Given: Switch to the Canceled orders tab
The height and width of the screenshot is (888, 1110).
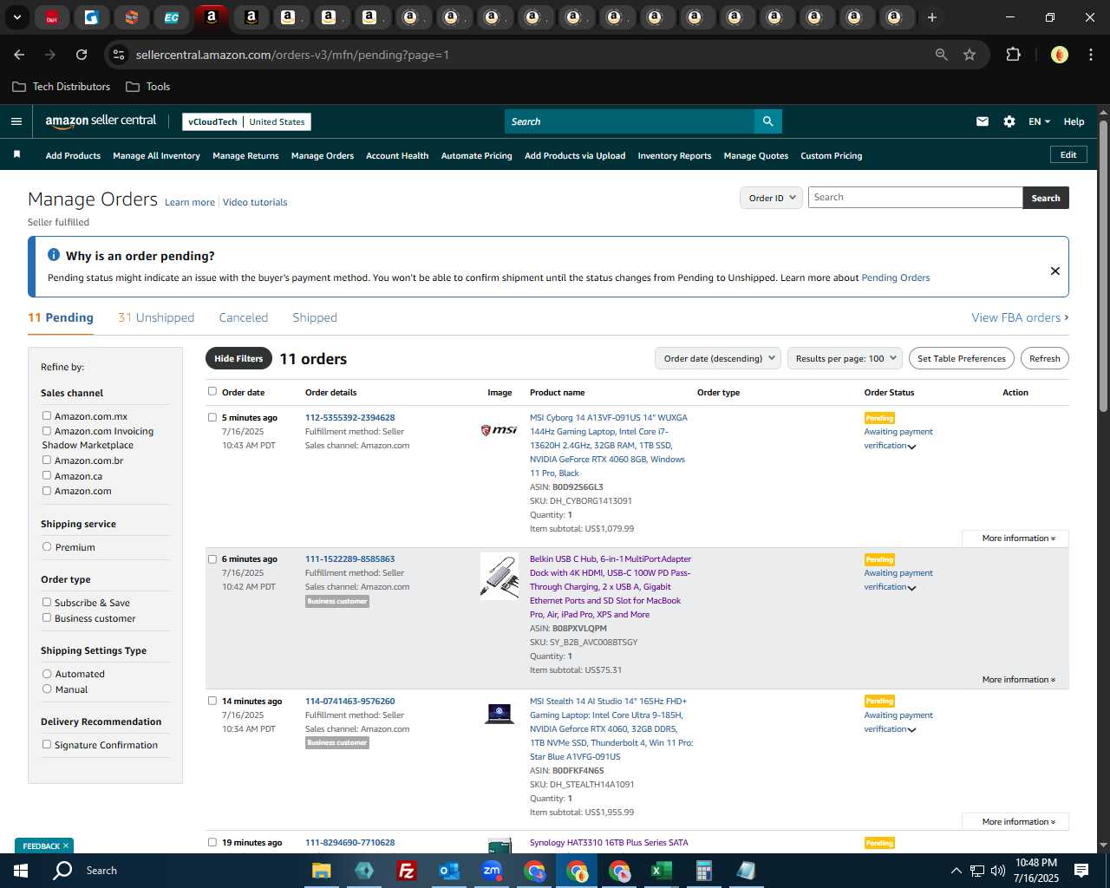Looking at the screenshot, I should 244,317.
